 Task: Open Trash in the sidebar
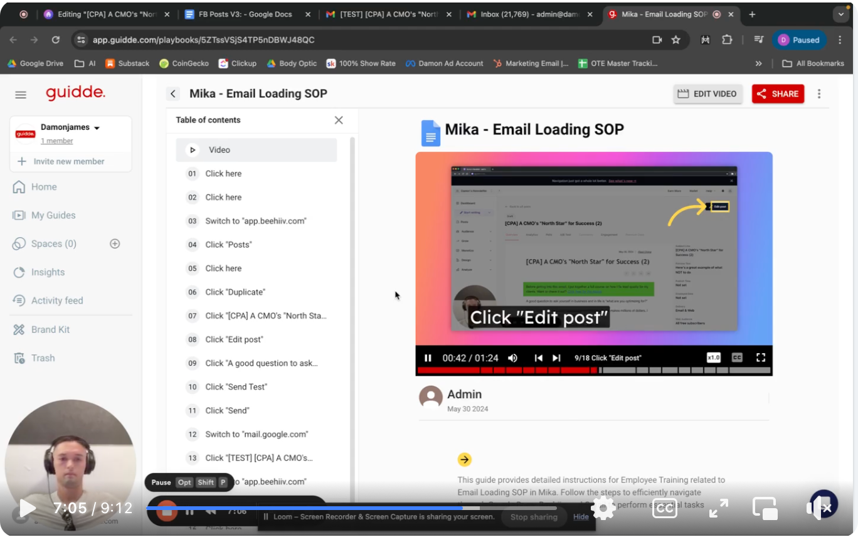pos(43,358)
